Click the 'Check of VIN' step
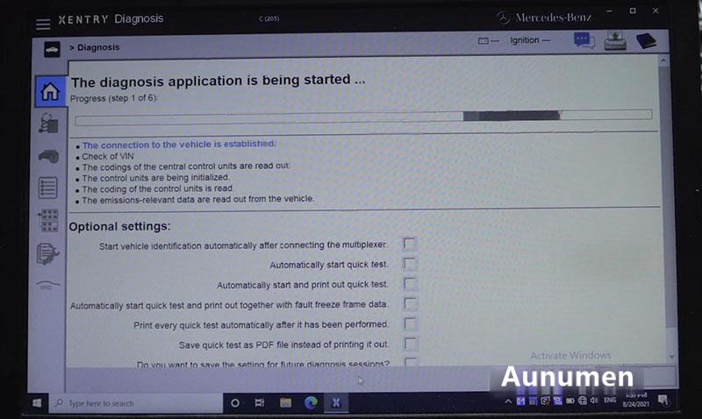The width and height of the screenshot is (702, 419). pyautogui.click(x=108, y=157)
